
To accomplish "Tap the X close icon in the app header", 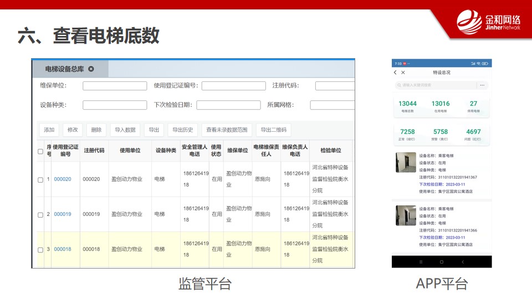I will click(x=403, y=73).
